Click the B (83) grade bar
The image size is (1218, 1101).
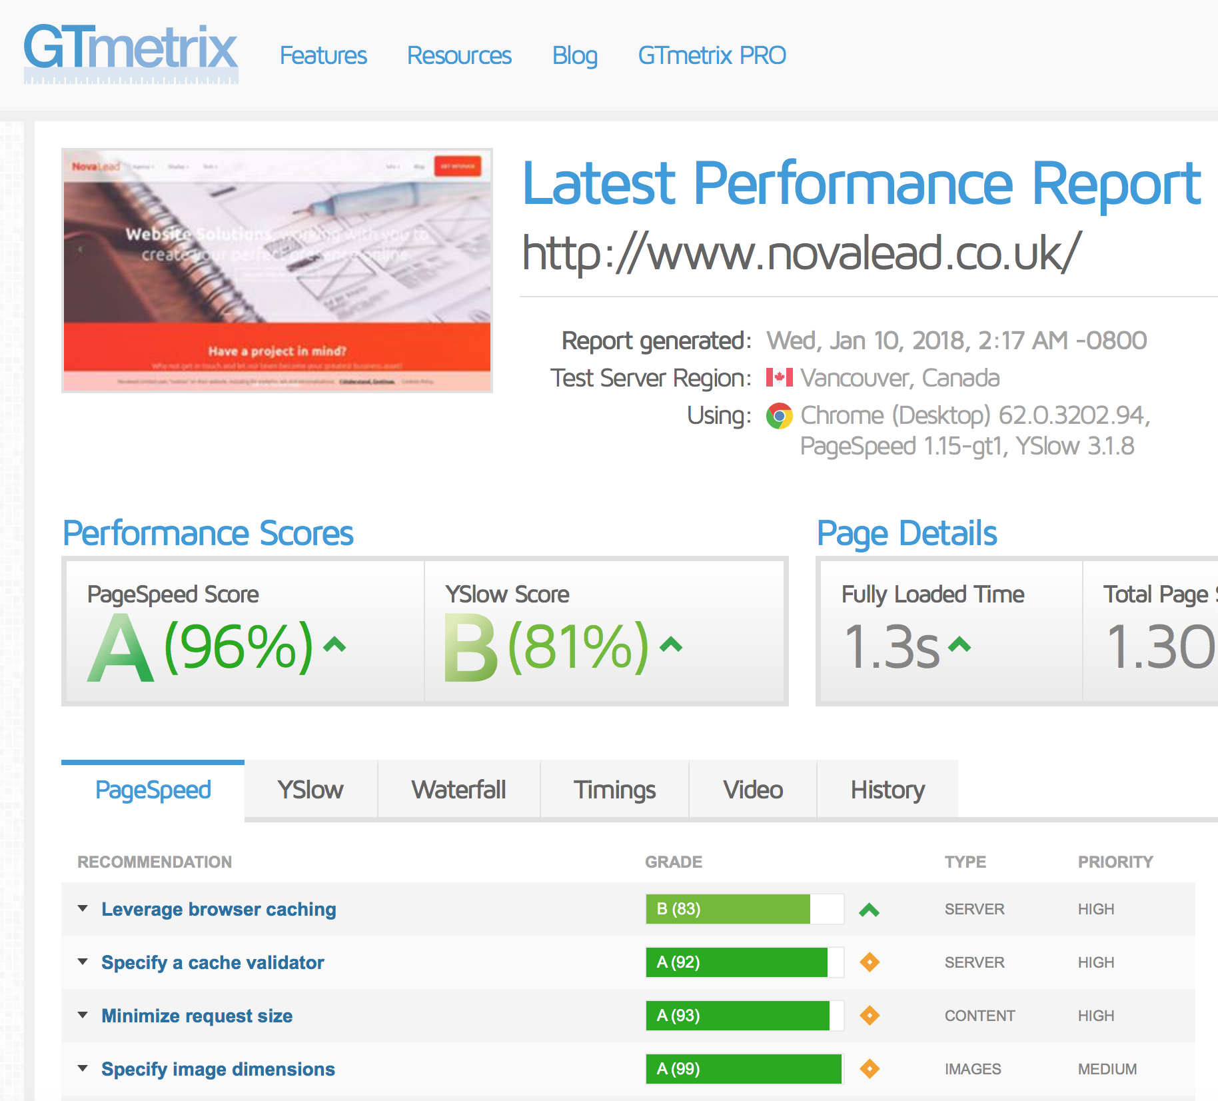click(x=745, y=909)
